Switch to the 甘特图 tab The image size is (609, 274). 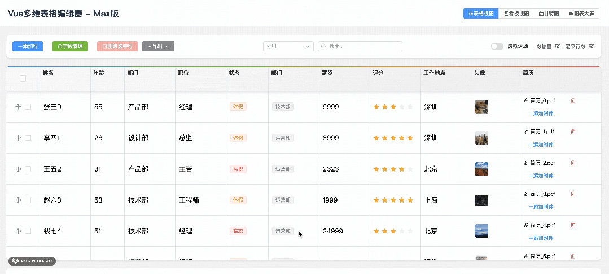tap(549, 14)
